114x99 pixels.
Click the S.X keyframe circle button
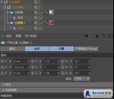[33, 61]
